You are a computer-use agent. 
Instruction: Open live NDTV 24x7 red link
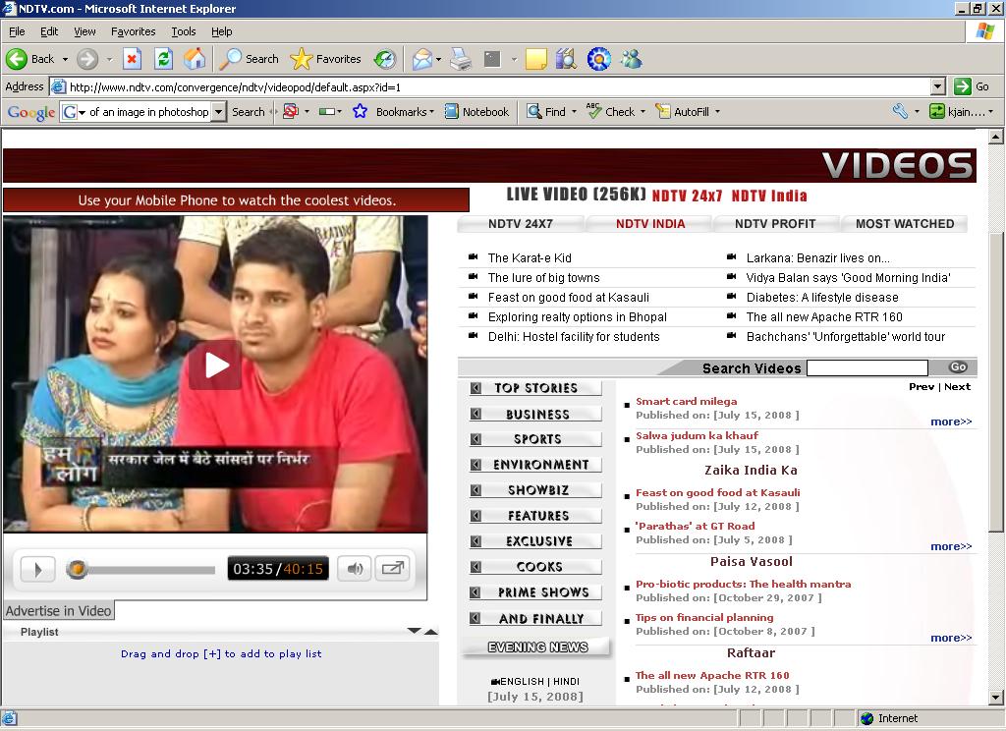(687, 196)
